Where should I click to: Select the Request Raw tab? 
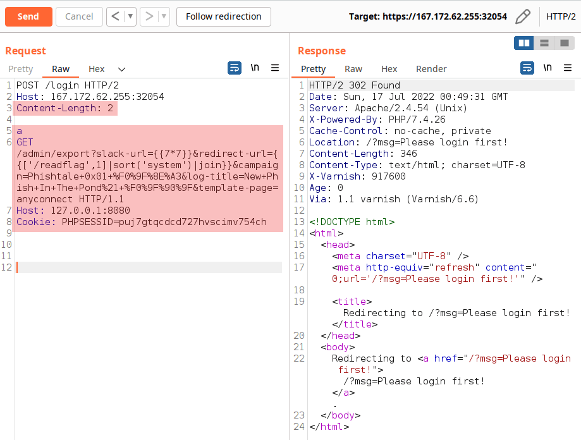click(x=61, y=69)
